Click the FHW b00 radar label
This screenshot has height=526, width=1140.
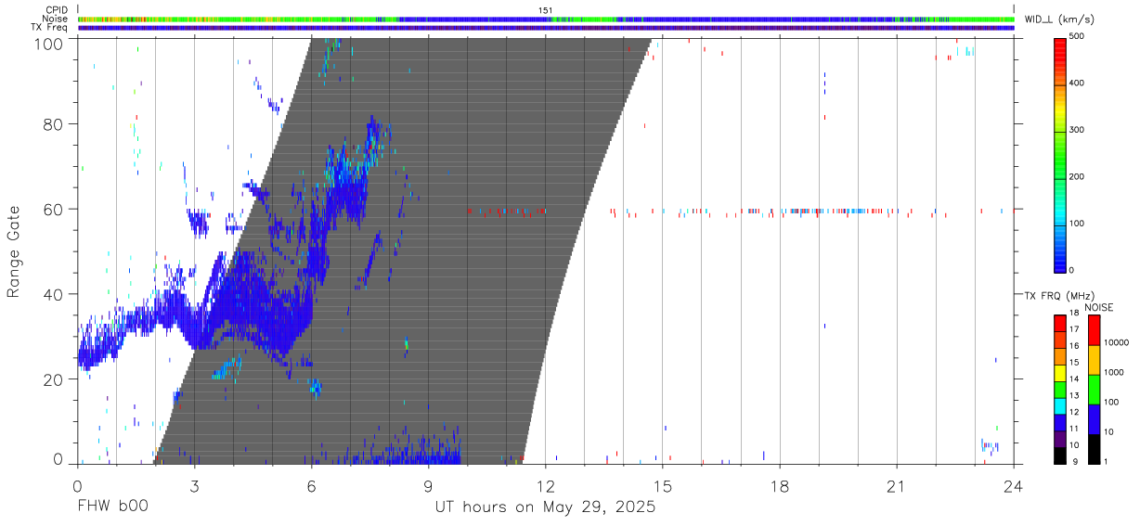112,507
